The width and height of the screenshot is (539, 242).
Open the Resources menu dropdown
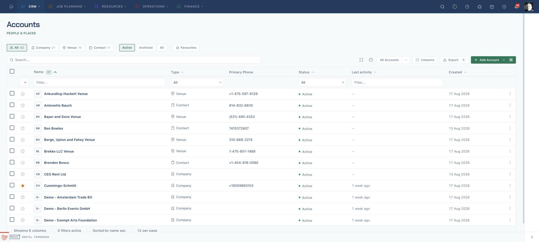coord(110,7)
